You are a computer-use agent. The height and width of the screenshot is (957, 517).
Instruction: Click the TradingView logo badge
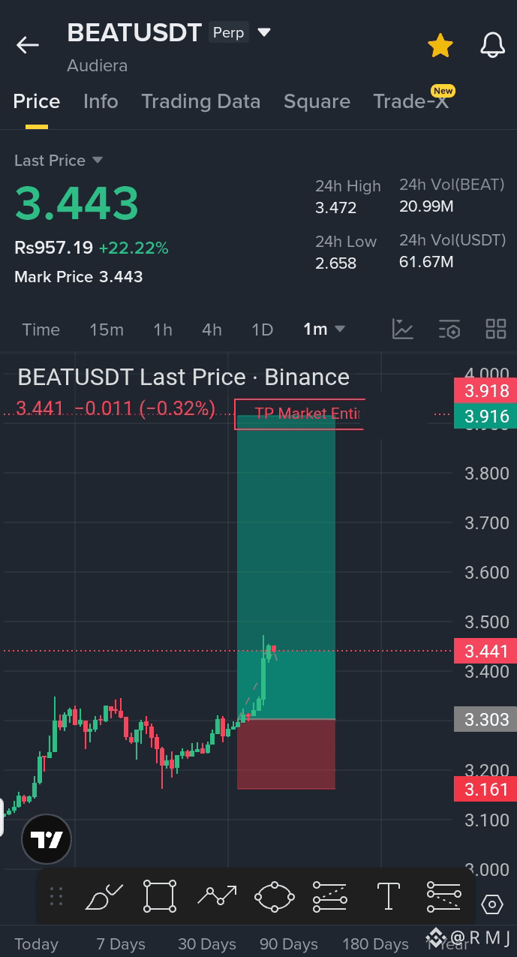[47, 839]
